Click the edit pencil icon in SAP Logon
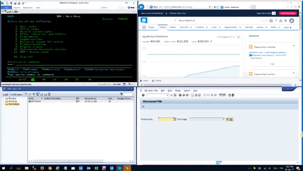Viewport: 303px width, 171px height. 30,94
